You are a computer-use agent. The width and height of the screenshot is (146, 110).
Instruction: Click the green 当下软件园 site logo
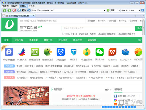click(9, 25)
